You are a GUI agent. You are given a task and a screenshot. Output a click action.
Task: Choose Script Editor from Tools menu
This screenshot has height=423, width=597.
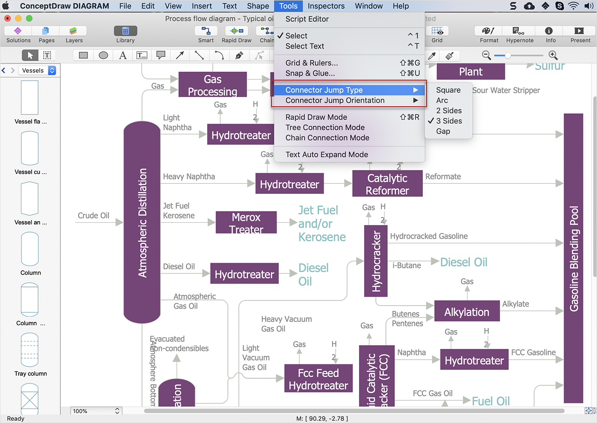click(x=307, y=19)
